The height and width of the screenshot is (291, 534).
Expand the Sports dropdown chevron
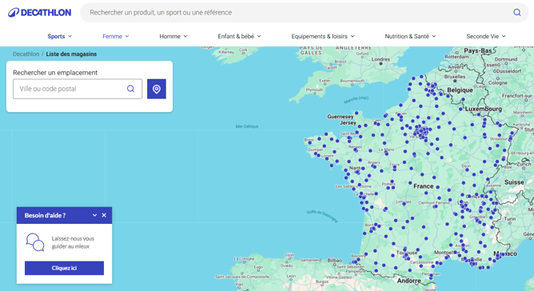(x=70, y=36)
